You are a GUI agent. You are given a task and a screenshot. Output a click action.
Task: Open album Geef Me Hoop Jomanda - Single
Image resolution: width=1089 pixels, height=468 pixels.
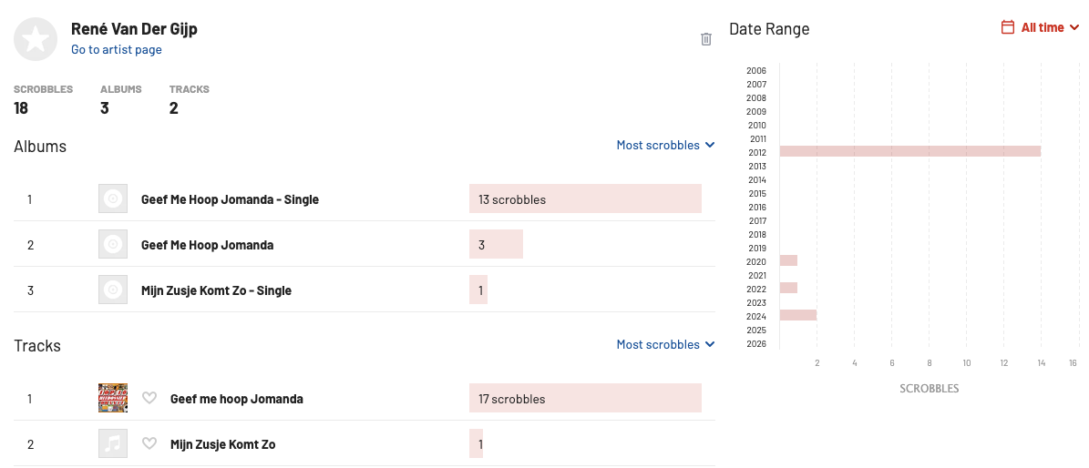click(230, 199)
